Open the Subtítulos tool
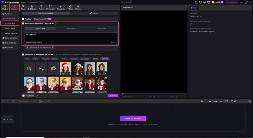The height and width of the screenshot is (138, 253). point(32,8)
